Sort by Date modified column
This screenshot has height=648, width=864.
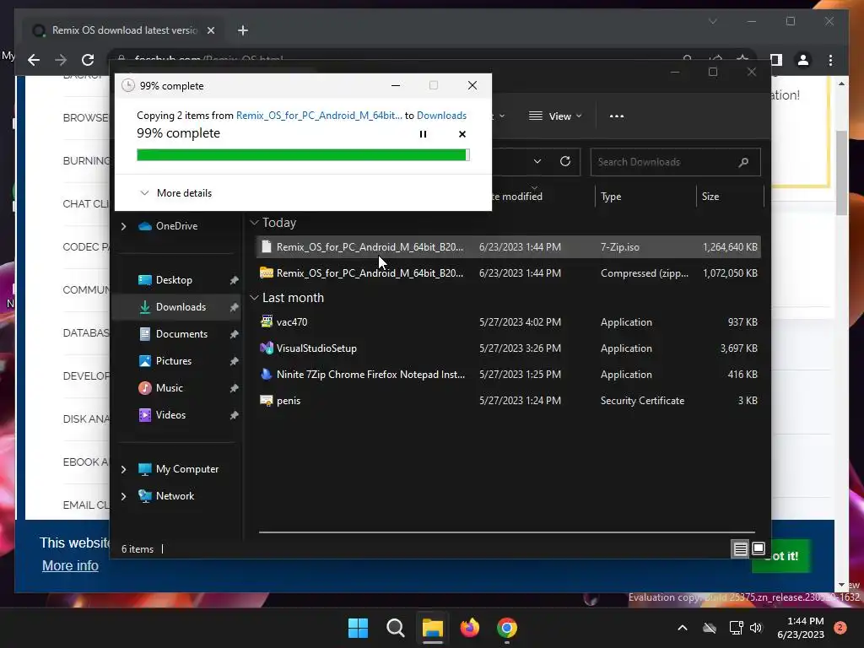pyautogui.click(x=516, y=196)
